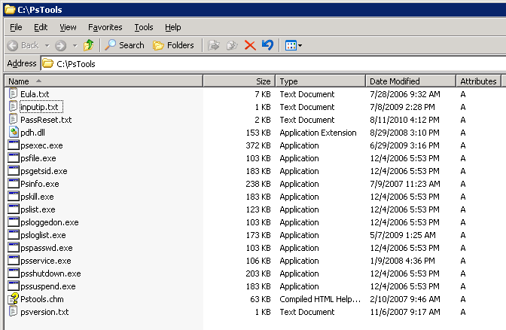Viewport: 506px width, 330px height.
Task: Open the Help menu
Action: click(x=173, y=27)
